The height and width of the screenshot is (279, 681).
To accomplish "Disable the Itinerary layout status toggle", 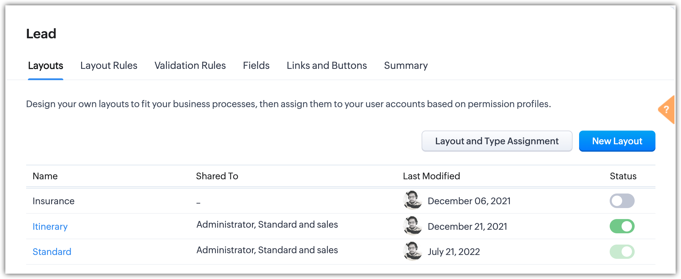I will click(622, 226).
